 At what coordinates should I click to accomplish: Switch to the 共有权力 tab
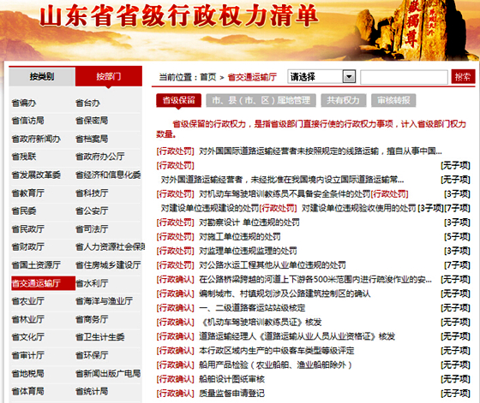(344, 100)
